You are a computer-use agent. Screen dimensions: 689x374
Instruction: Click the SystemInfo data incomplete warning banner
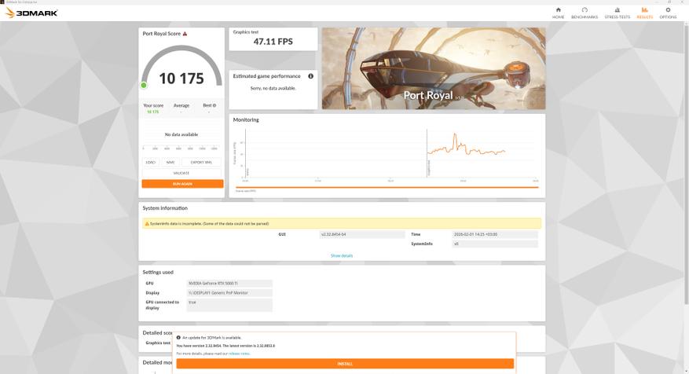click(x=342, y=224)
